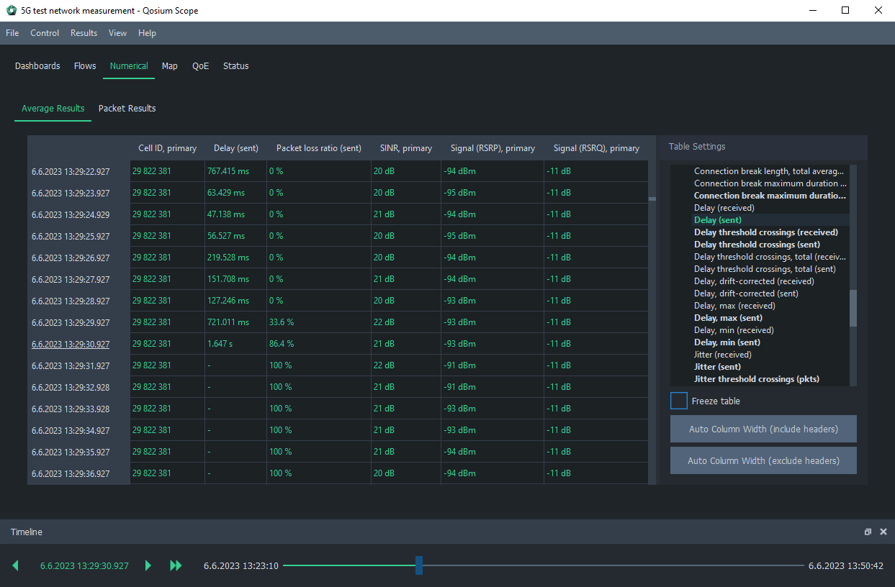Step timeline back with left arrow
The height and width of the screenshot is (587, 895).
[16, 566]
